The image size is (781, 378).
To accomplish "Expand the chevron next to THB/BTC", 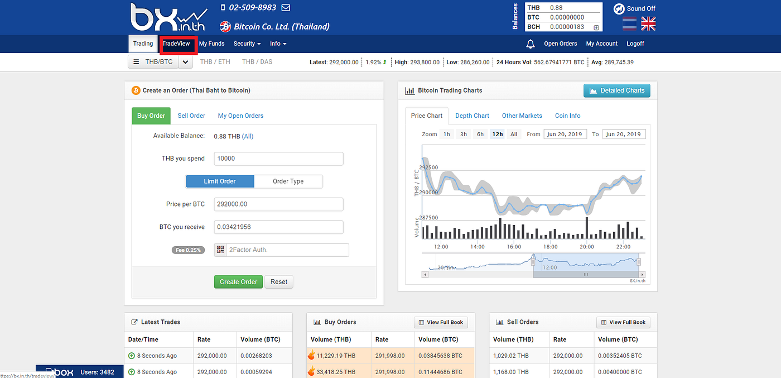I will 186,62.
